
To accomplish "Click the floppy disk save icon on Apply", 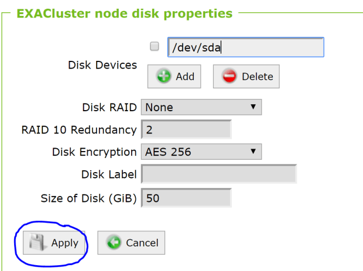I will click(39, 243).
